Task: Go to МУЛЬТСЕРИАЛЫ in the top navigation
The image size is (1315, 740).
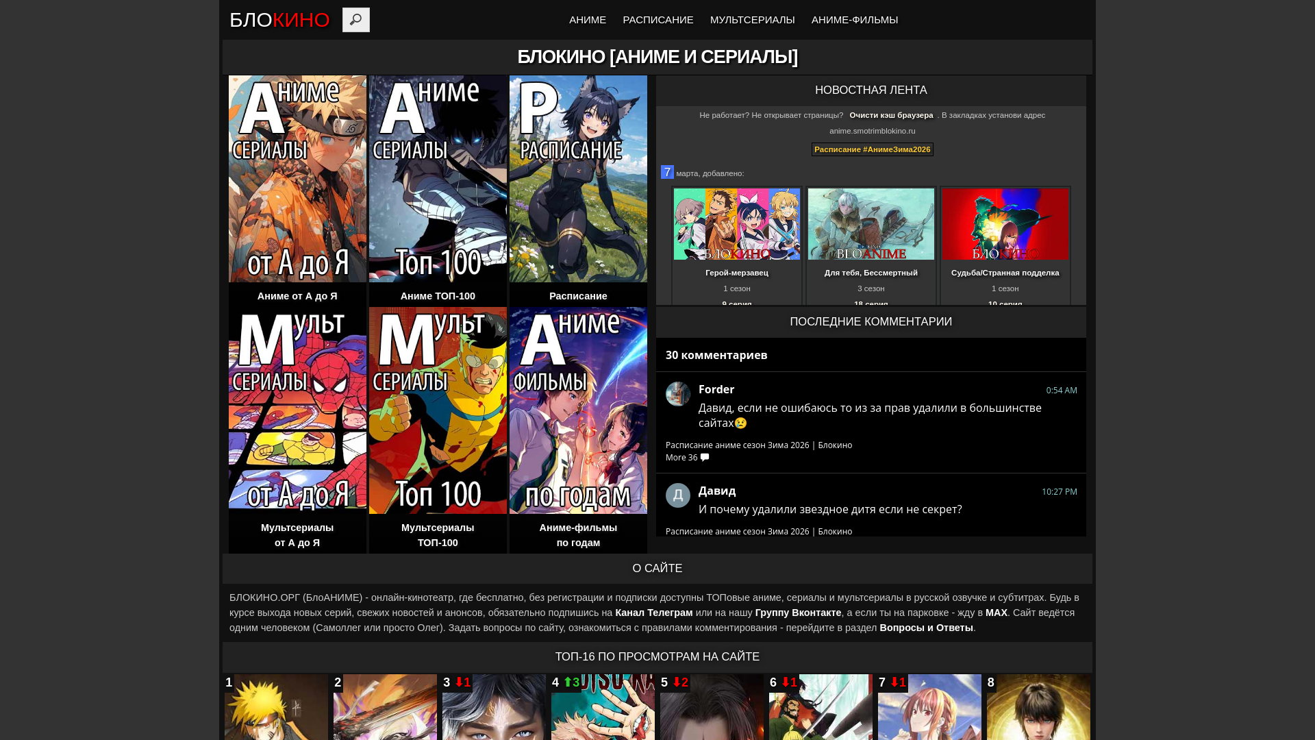Action: point(752,20)
